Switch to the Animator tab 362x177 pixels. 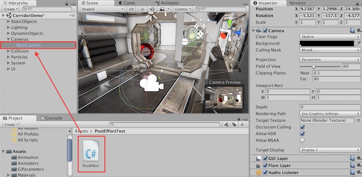coord(167,3)
